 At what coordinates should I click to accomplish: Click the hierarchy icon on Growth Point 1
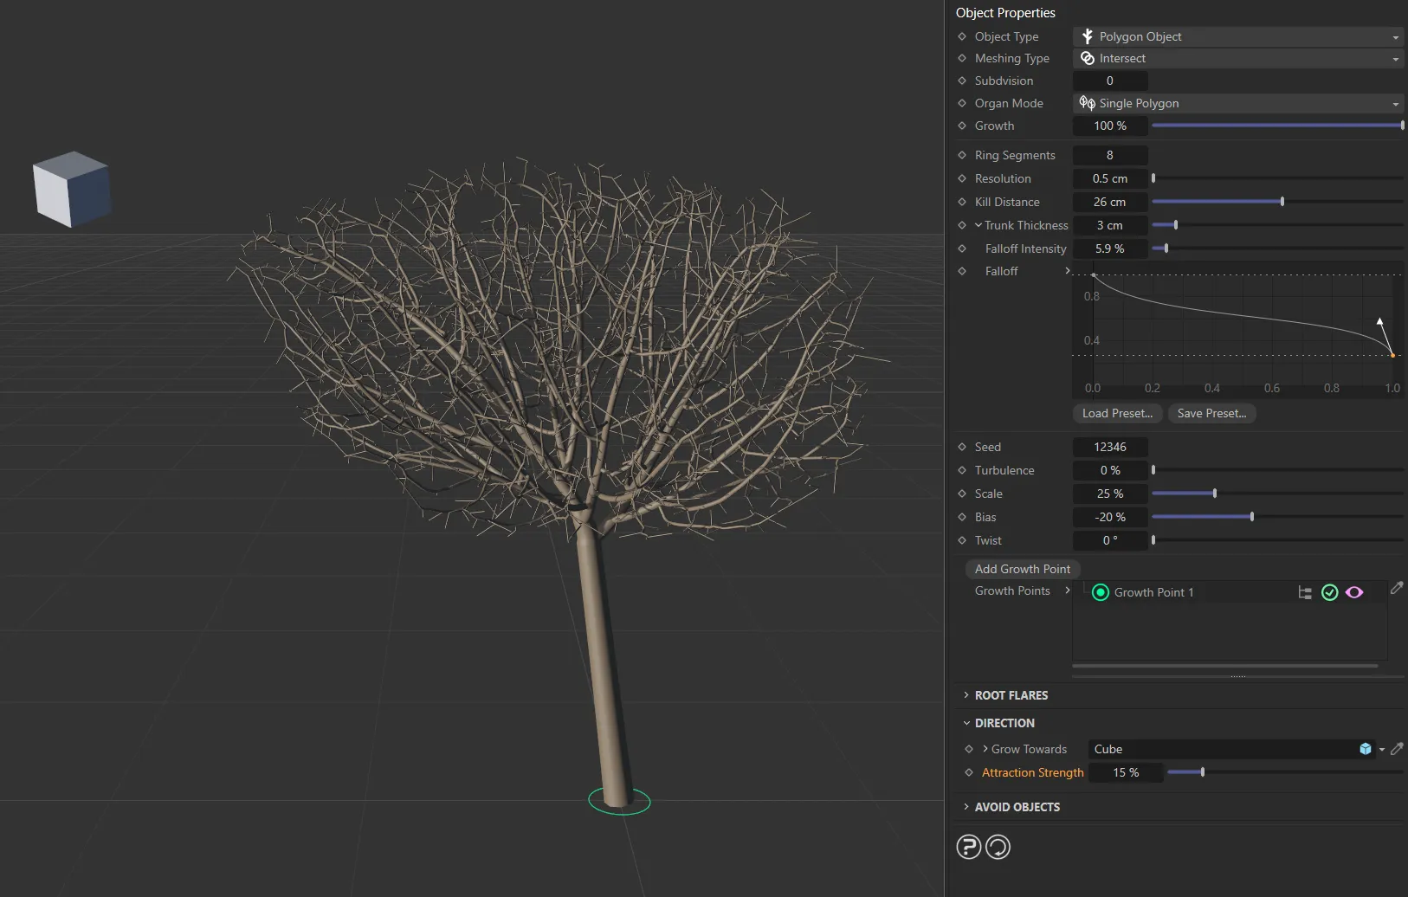pyautogui.click(x=1304, y=592)
